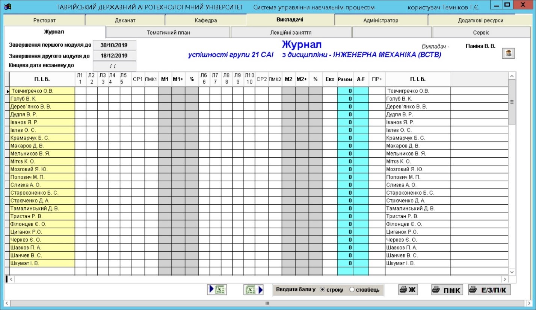The width and height of the screenshot is (536, 310).
Task: Click the Екз column header
Action: coord(329,79)
